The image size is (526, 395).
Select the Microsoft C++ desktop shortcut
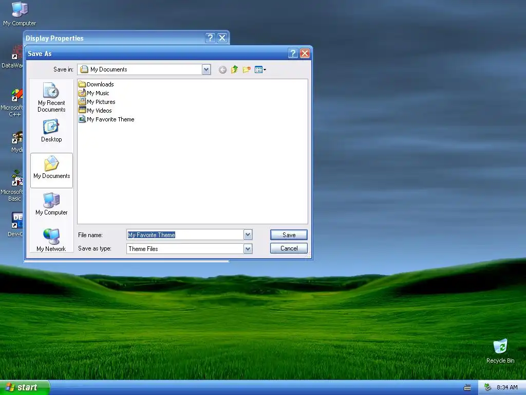coord(12,103)
